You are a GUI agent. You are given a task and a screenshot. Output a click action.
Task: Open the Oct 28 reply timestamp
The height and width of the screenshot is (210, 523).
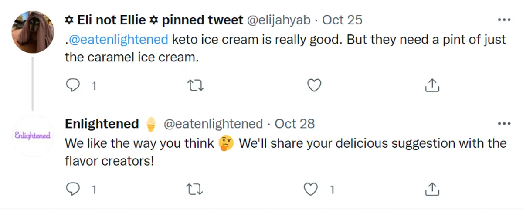click(295, 124)
